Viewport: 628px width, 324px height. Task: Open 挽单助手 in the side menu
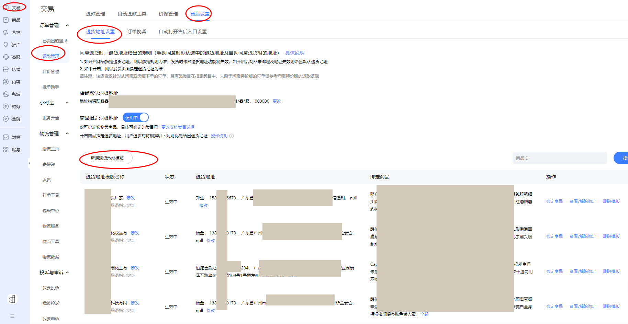click(x=51, y=87)
